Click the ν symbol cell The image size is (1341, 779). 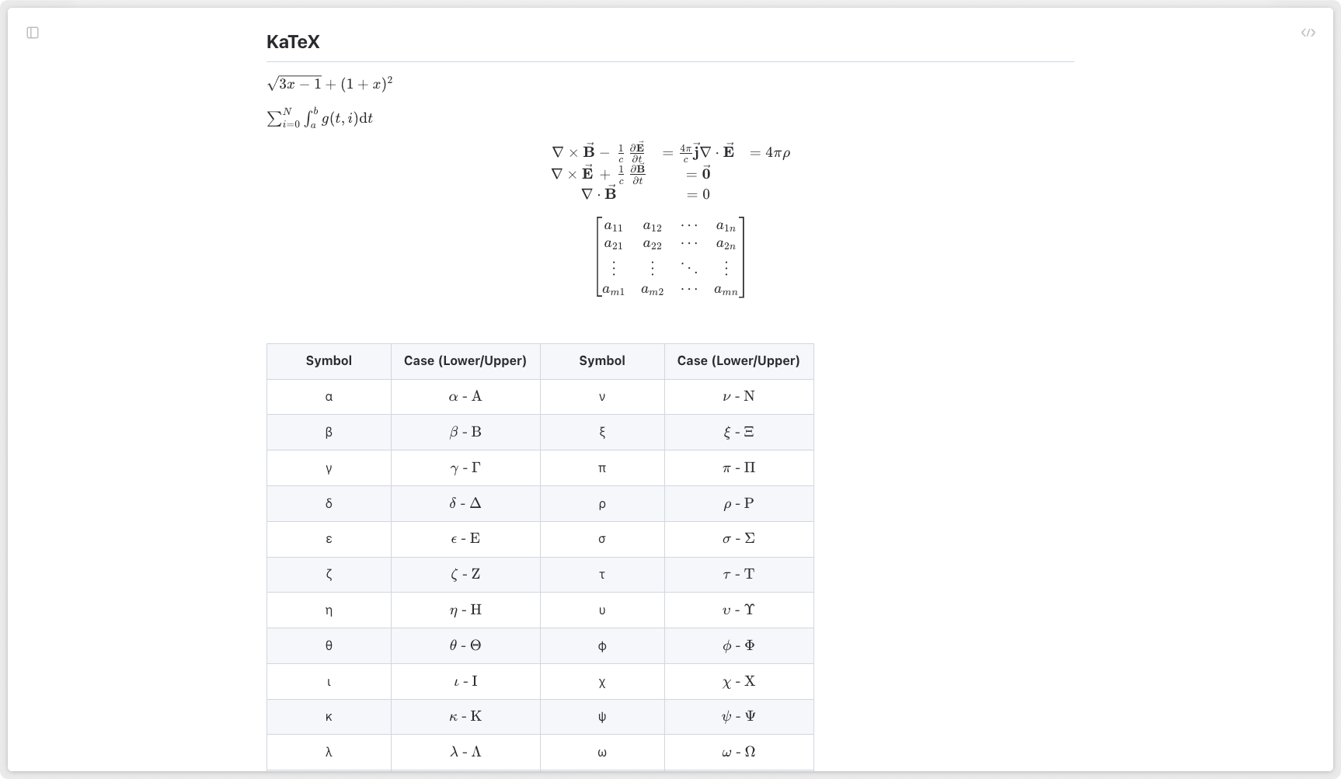[x=602, y=397]
